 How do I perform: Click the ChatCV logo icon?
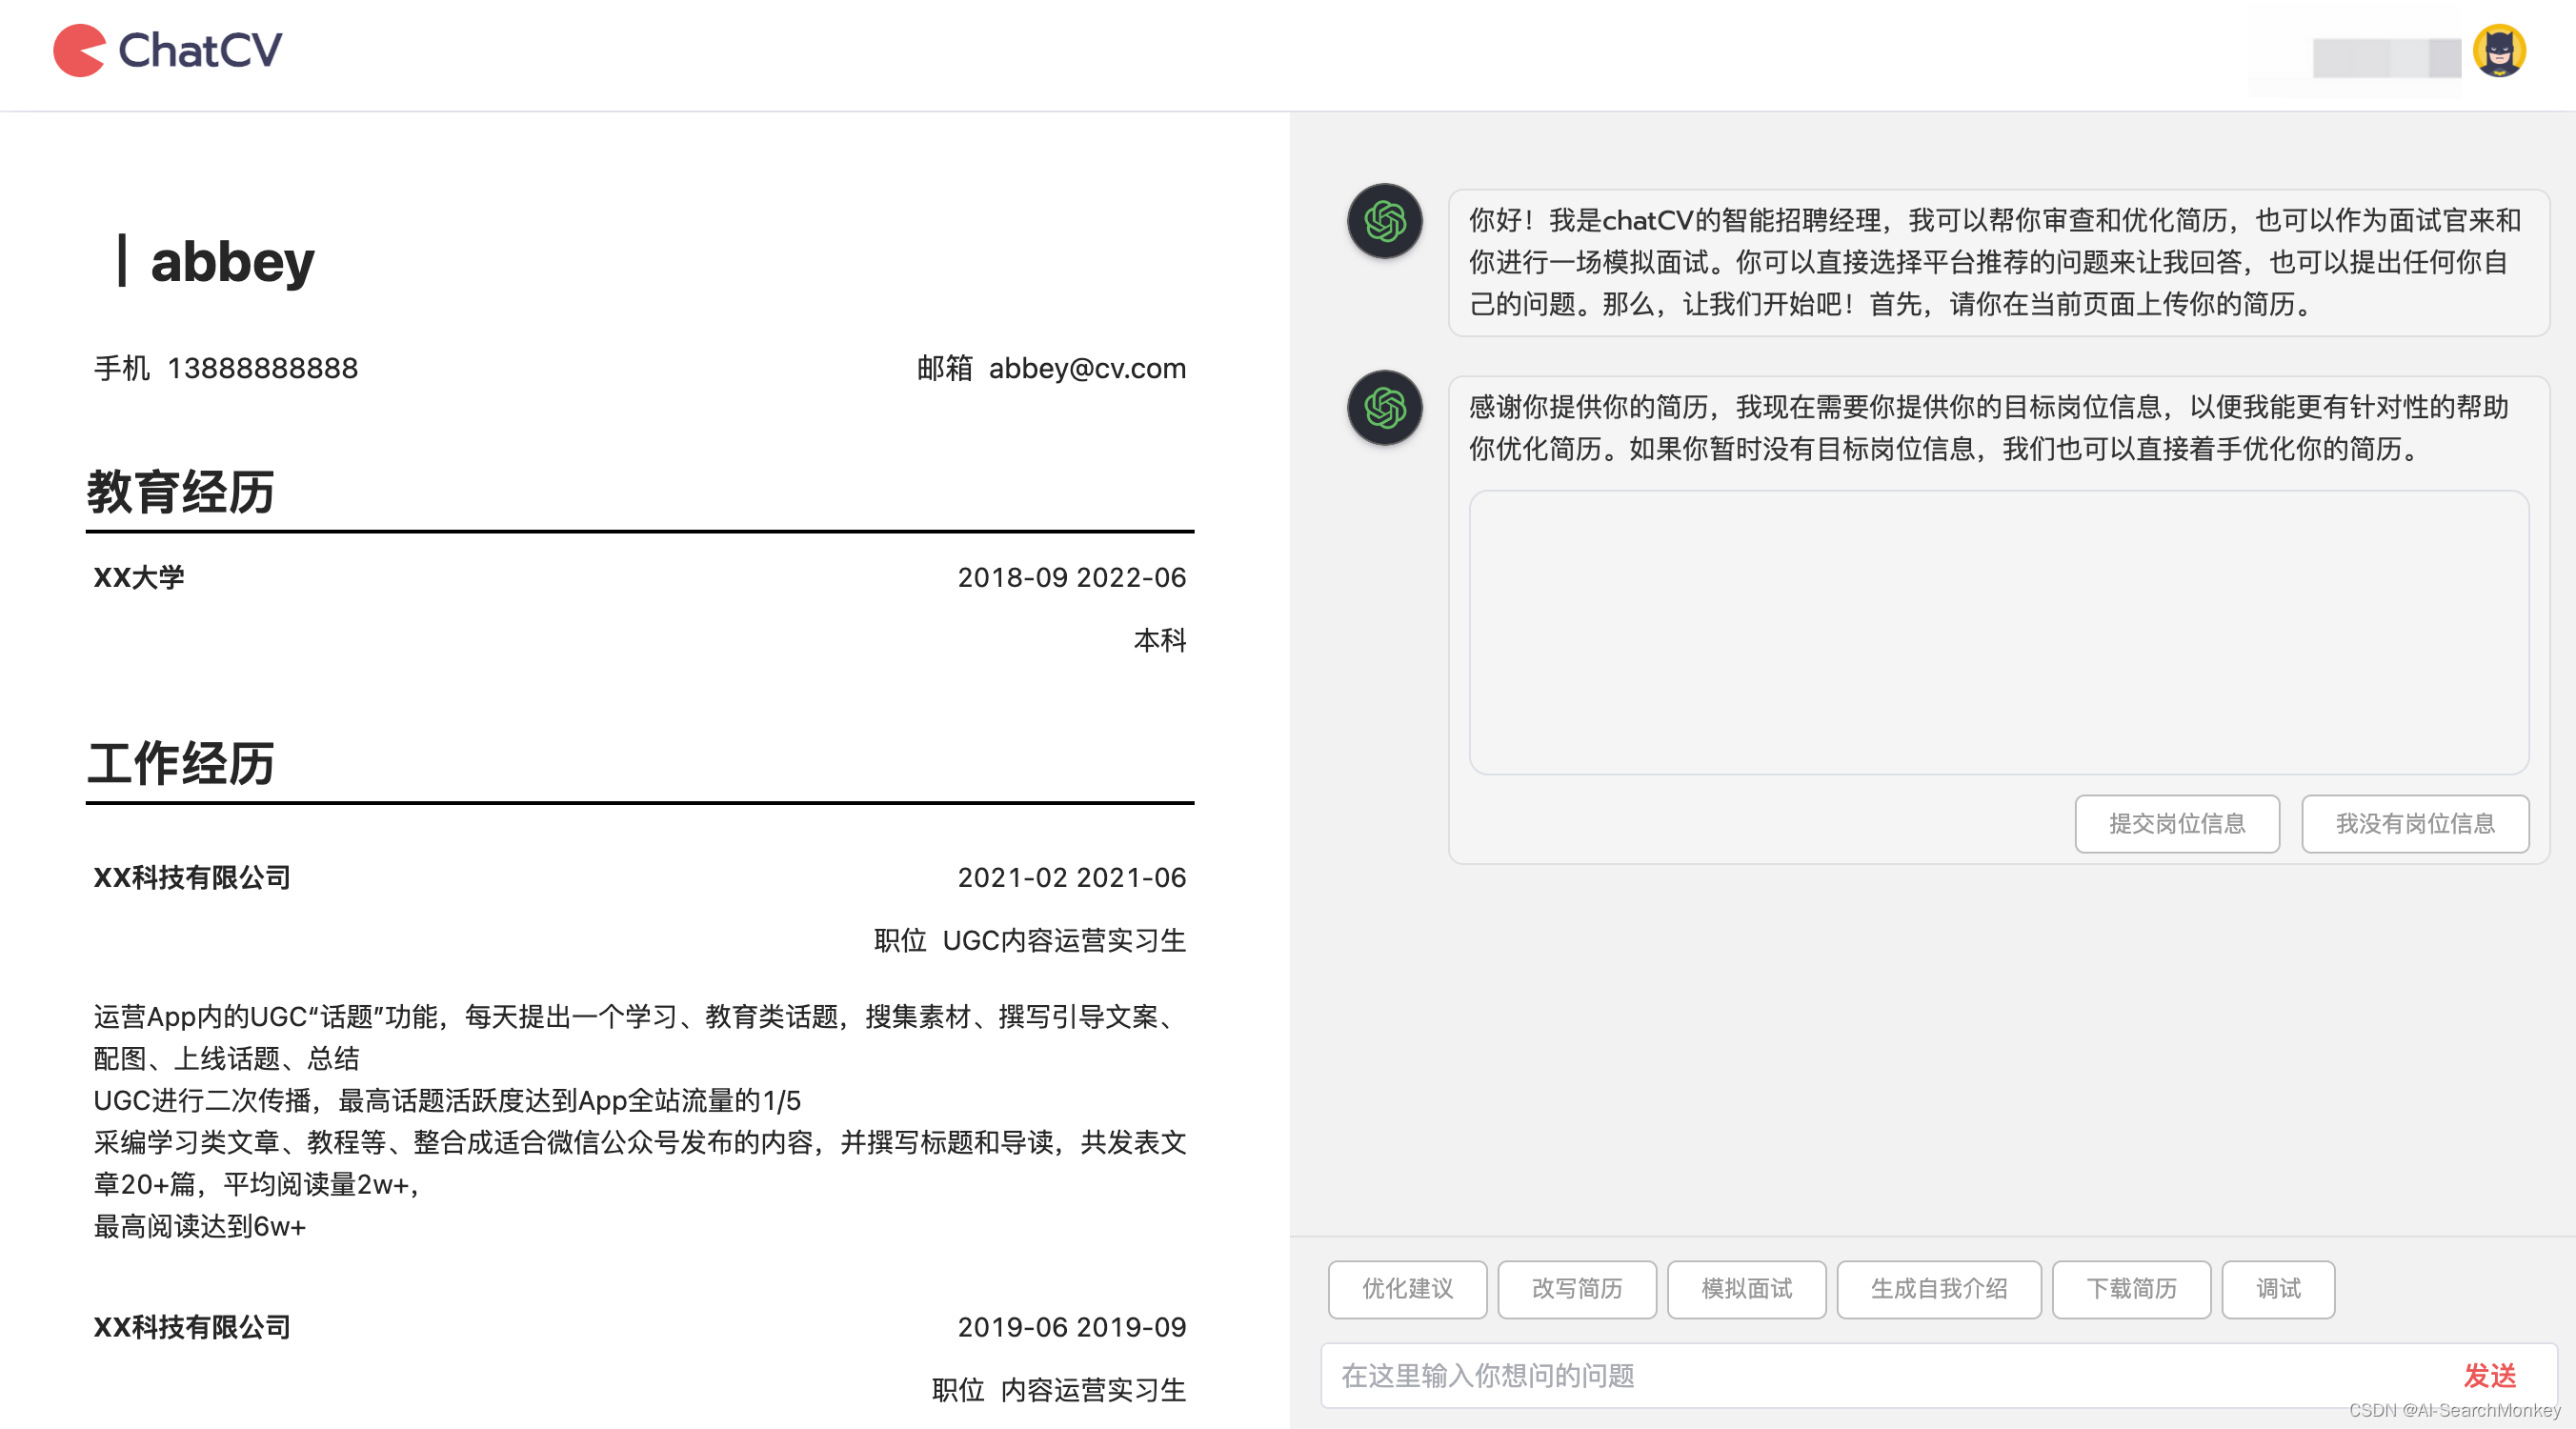79,50
